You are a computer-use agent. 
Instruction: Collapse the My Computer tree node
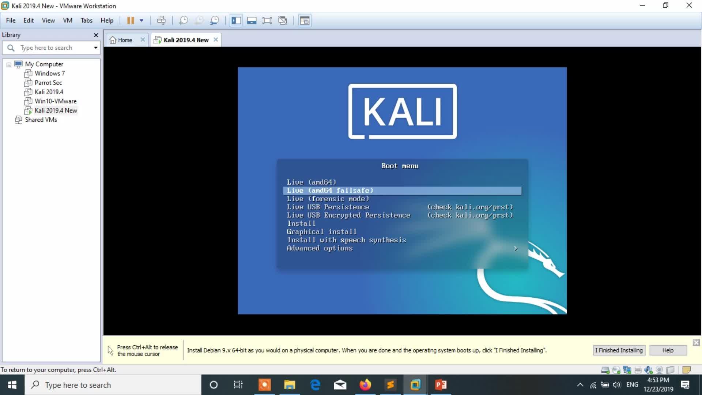click(x=9, y=65)
